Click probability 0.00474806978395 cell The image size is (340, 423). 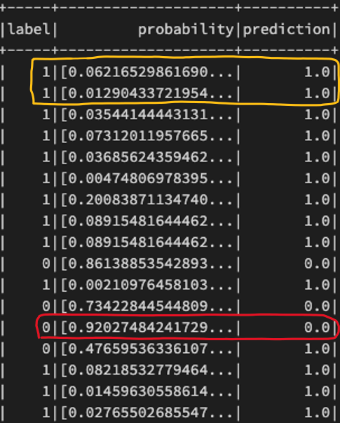click(x=147, y=179)
